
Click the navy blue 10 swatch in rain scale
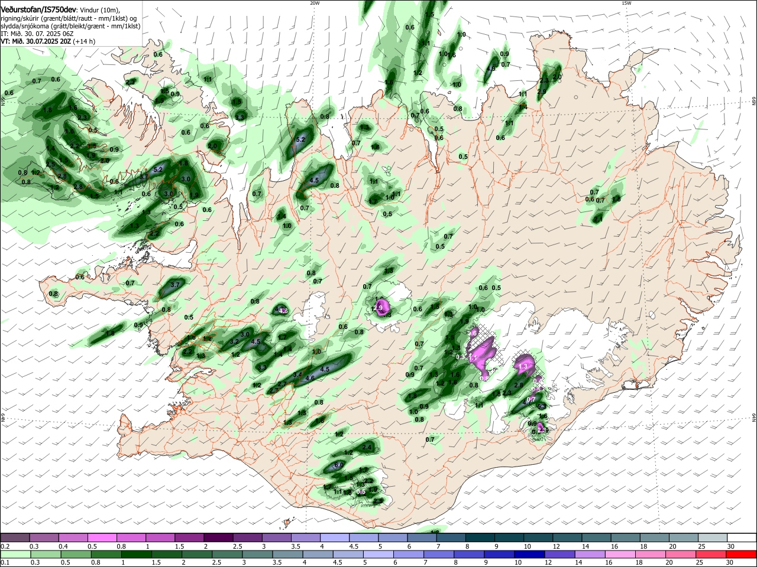[528, 554]
